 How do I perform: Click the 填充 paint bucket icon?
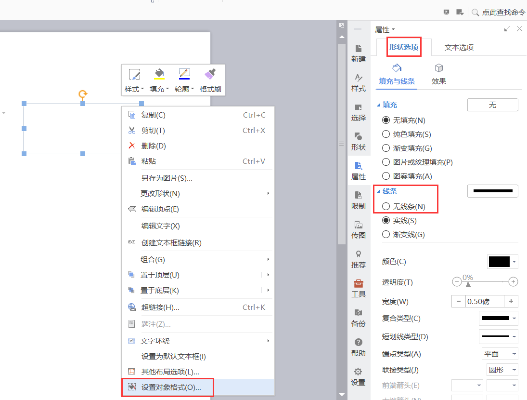[x=159, y=74]
